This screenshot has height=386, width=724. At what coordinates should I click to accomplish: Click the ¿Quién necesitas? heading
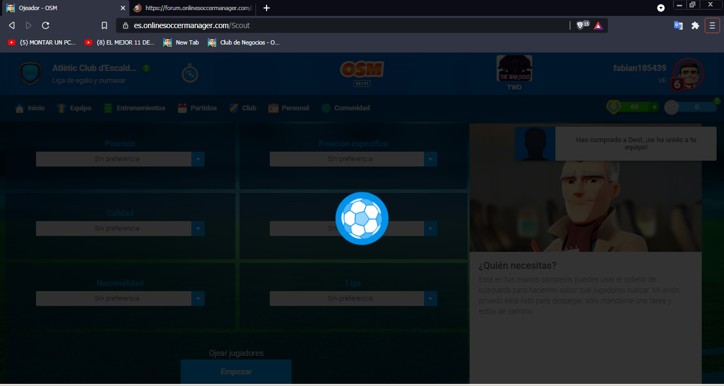(517, 266)
